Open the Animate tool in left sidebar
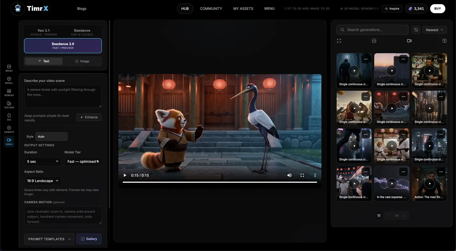 tap(9, 129)
